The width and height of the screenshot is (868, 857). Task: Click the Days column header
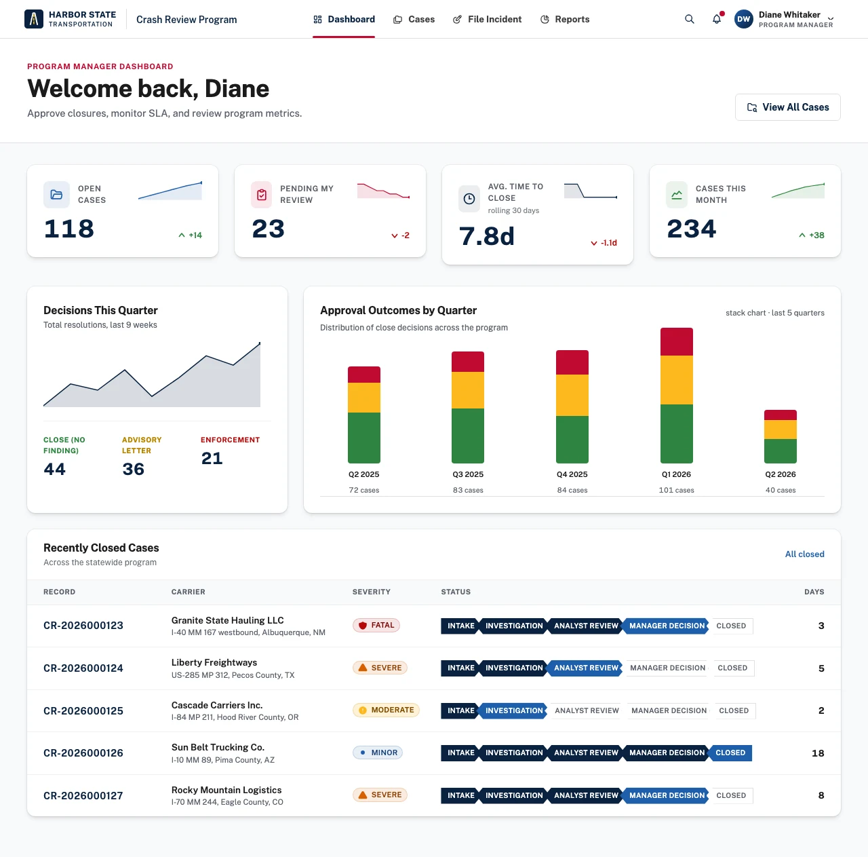(814, 592)
